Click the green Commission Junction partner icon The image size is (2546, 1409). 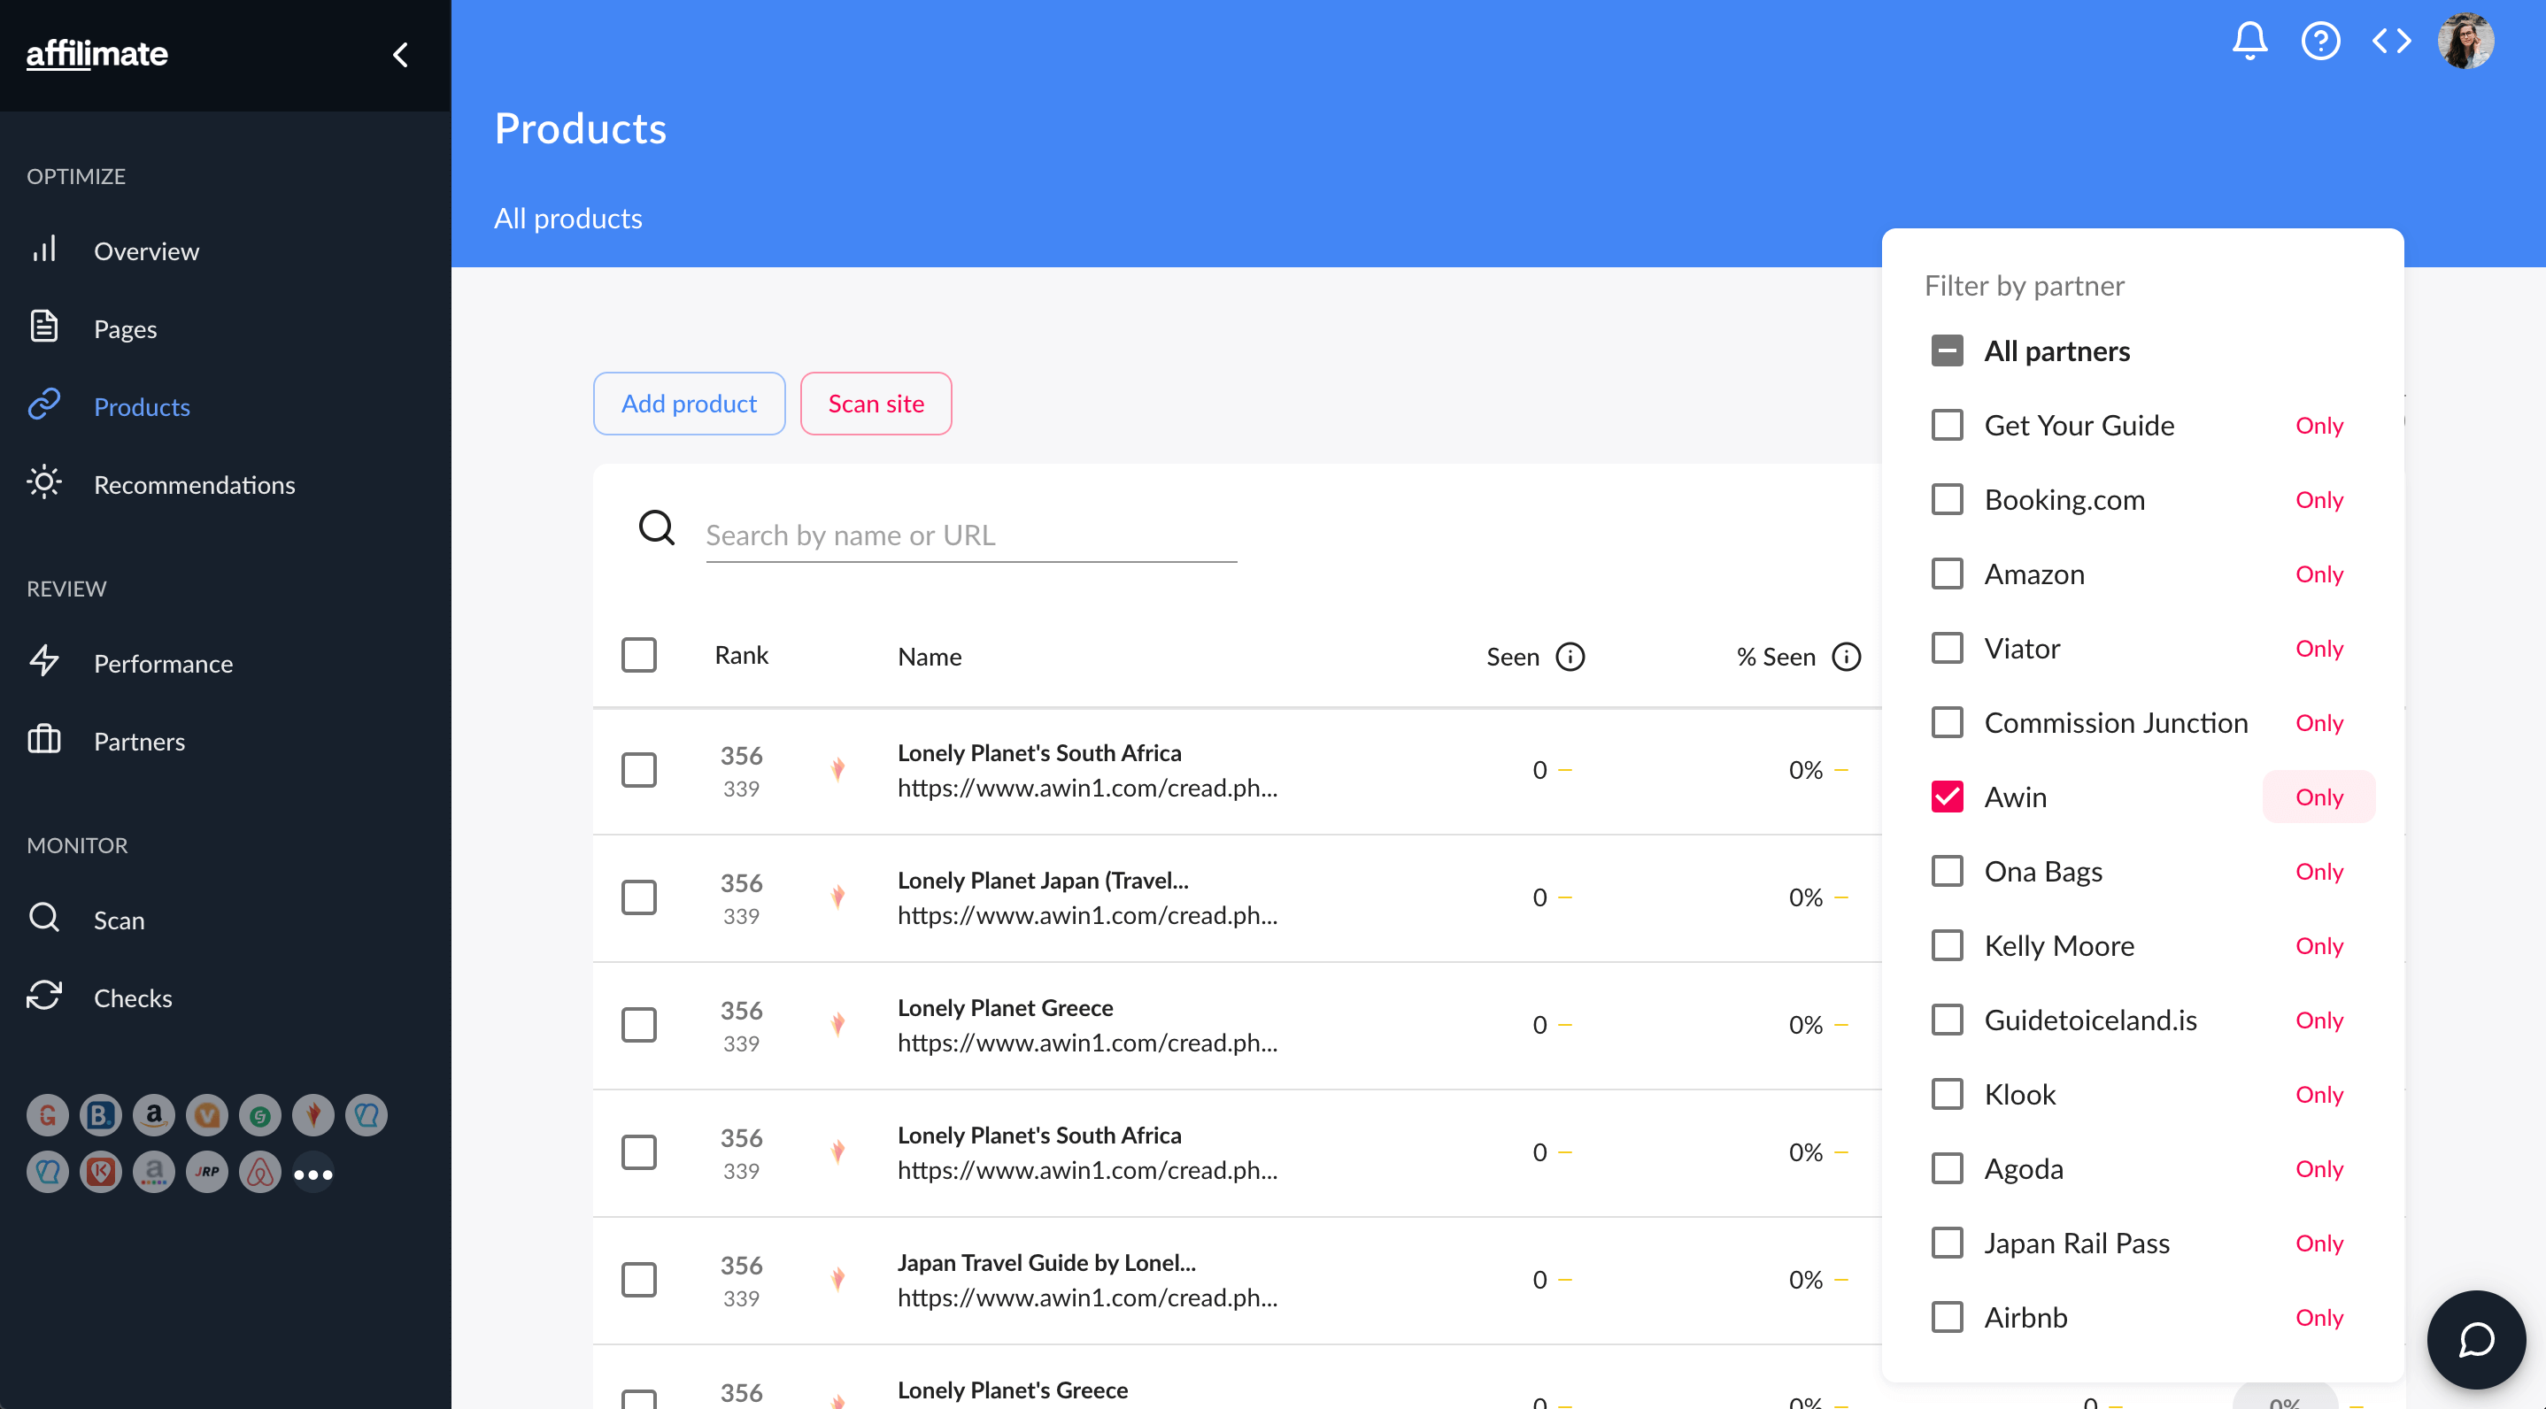pos(260,1115)
